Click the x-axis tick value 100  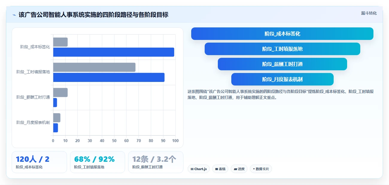[175, 141]
